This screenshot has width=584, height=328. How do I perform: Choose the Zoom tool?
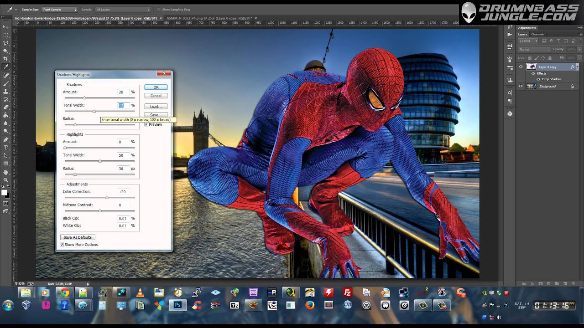pyautogui.click(x=6, y=180)
